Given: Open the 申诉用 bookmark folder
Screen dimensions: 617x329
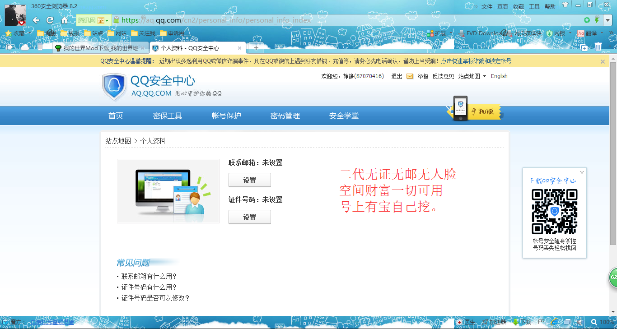Looking at the screenshot, I should point(172,33).
